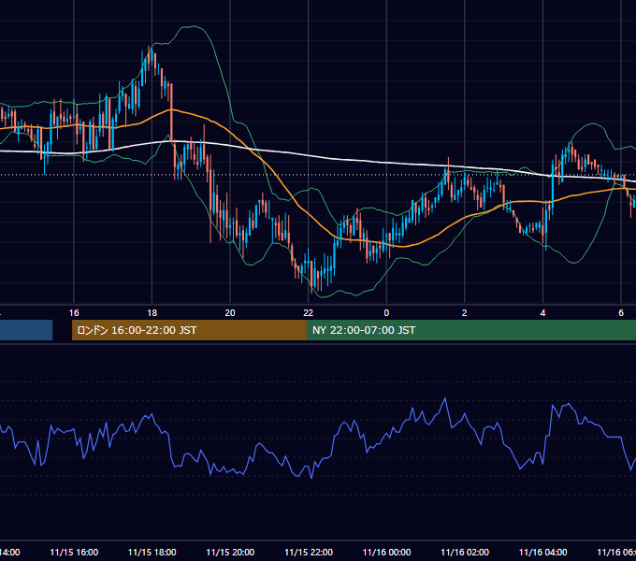
Task: Click the 11/15 20:00 time axis label
Action: tap(230, 552)
